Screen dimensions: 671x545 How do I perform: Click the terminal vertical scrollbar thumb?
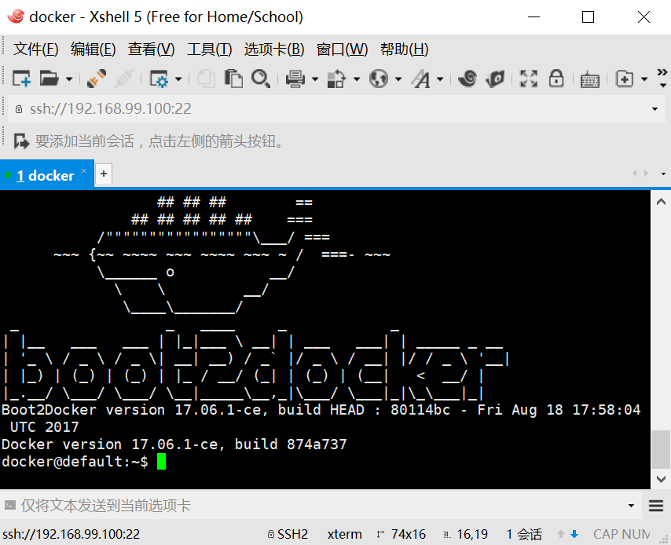point(661,450)
